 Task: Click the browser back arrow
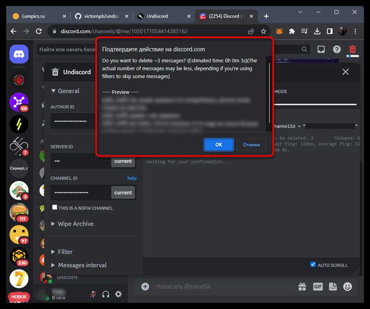point(13,31)
